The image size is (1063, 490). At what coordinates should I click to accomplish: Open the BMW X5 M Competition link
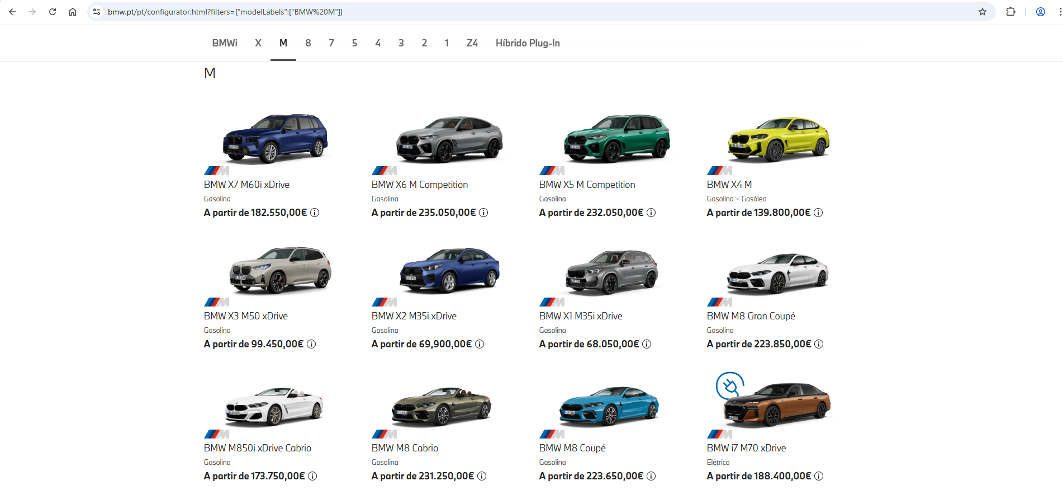coord(587,185)
